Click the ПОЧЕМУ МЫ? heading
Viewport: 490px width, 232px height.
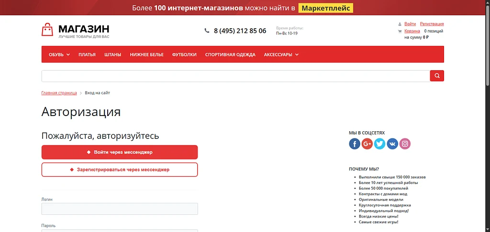[364, 169]
